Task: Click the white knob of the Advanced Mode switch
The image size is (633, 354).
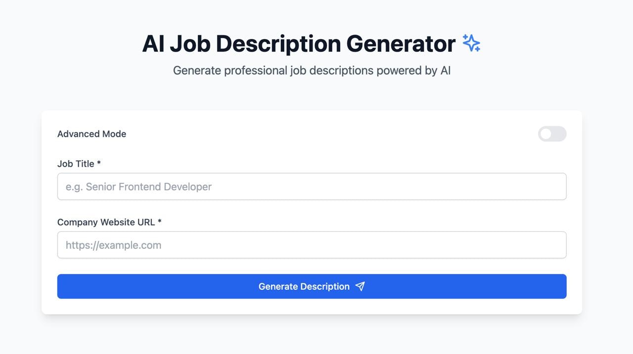Action: coord(546,134)
